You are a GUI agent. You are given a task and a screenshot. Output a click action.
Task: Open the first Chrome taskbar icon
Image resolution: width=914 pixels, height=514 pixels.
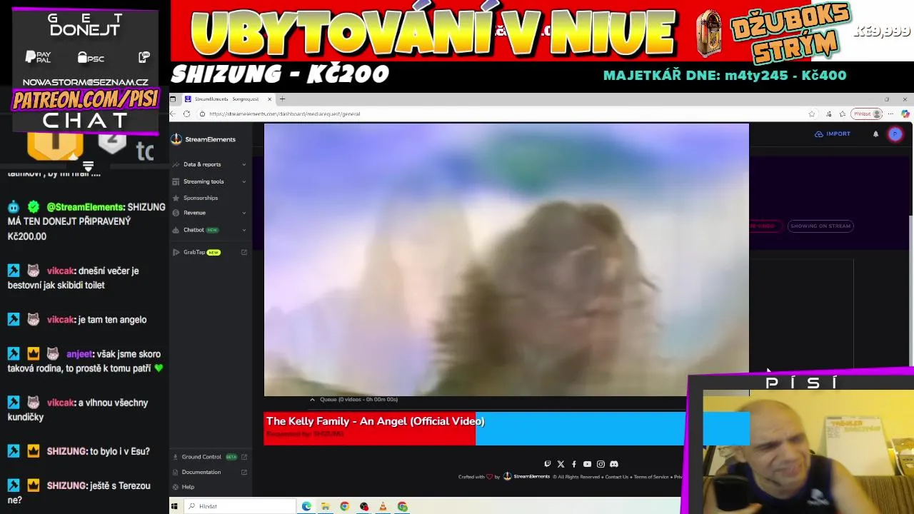tap(345, 506)
